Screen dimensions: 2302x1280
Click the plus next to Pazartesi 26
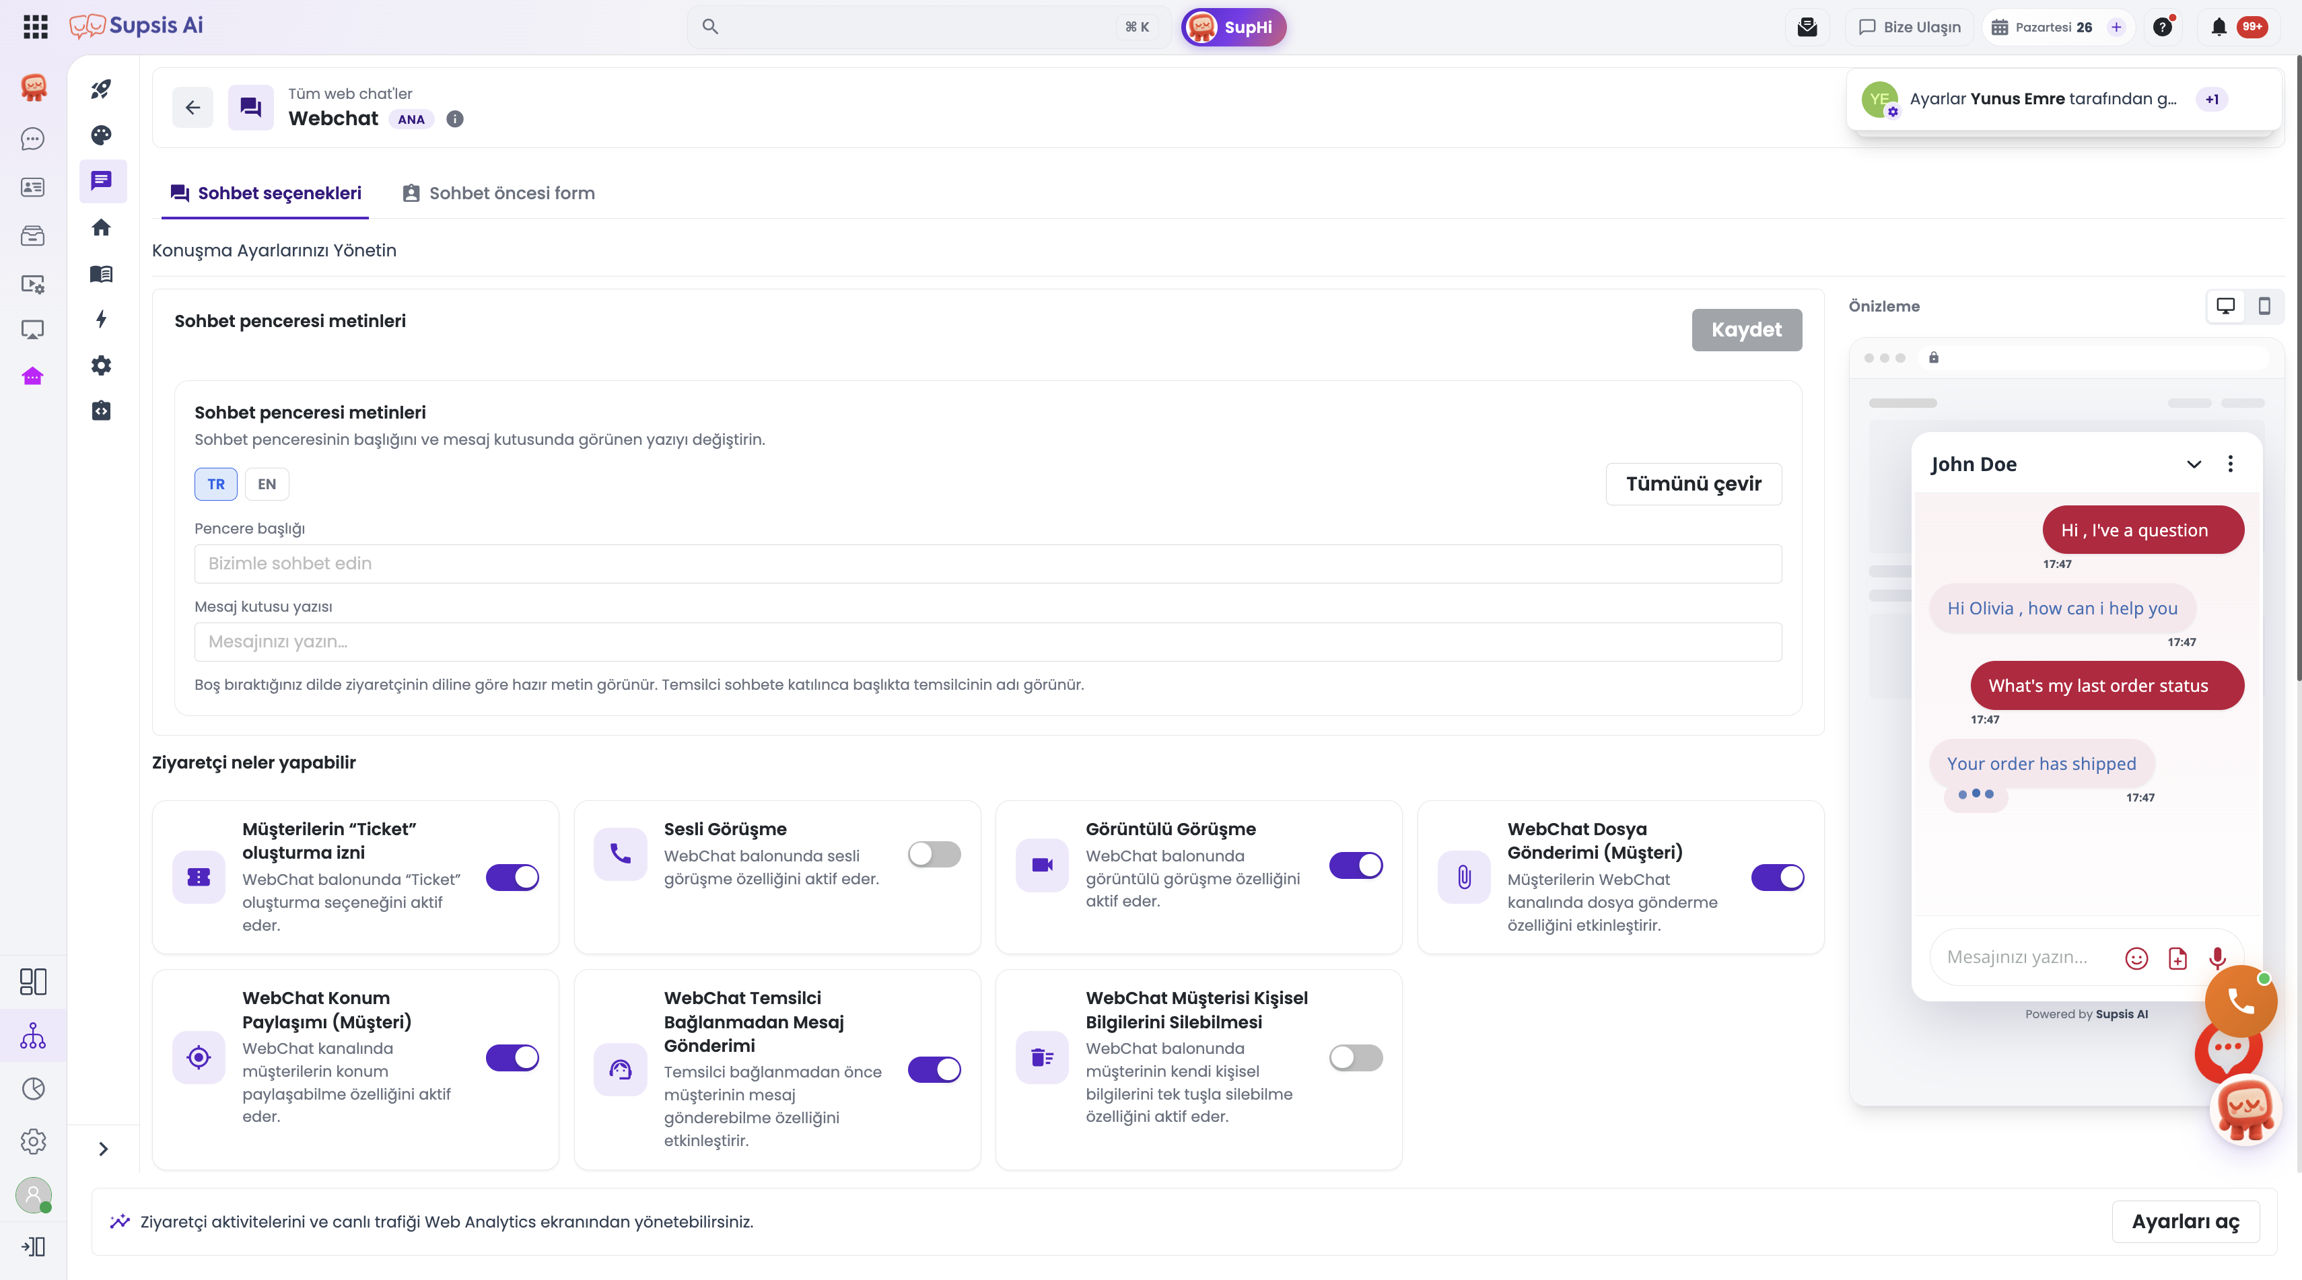(2116, 27)
